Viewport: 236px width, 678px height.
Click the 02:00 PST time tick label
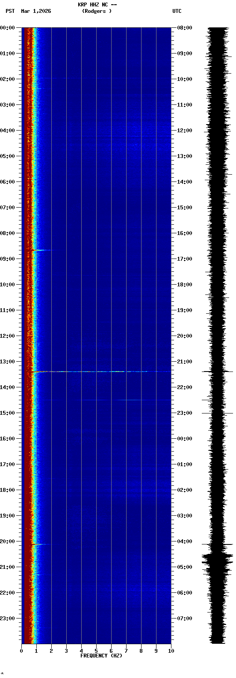[x=7, y=79]
